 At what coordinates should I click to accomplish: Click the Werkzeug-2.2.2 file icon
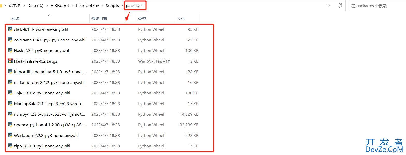[10, 135]
